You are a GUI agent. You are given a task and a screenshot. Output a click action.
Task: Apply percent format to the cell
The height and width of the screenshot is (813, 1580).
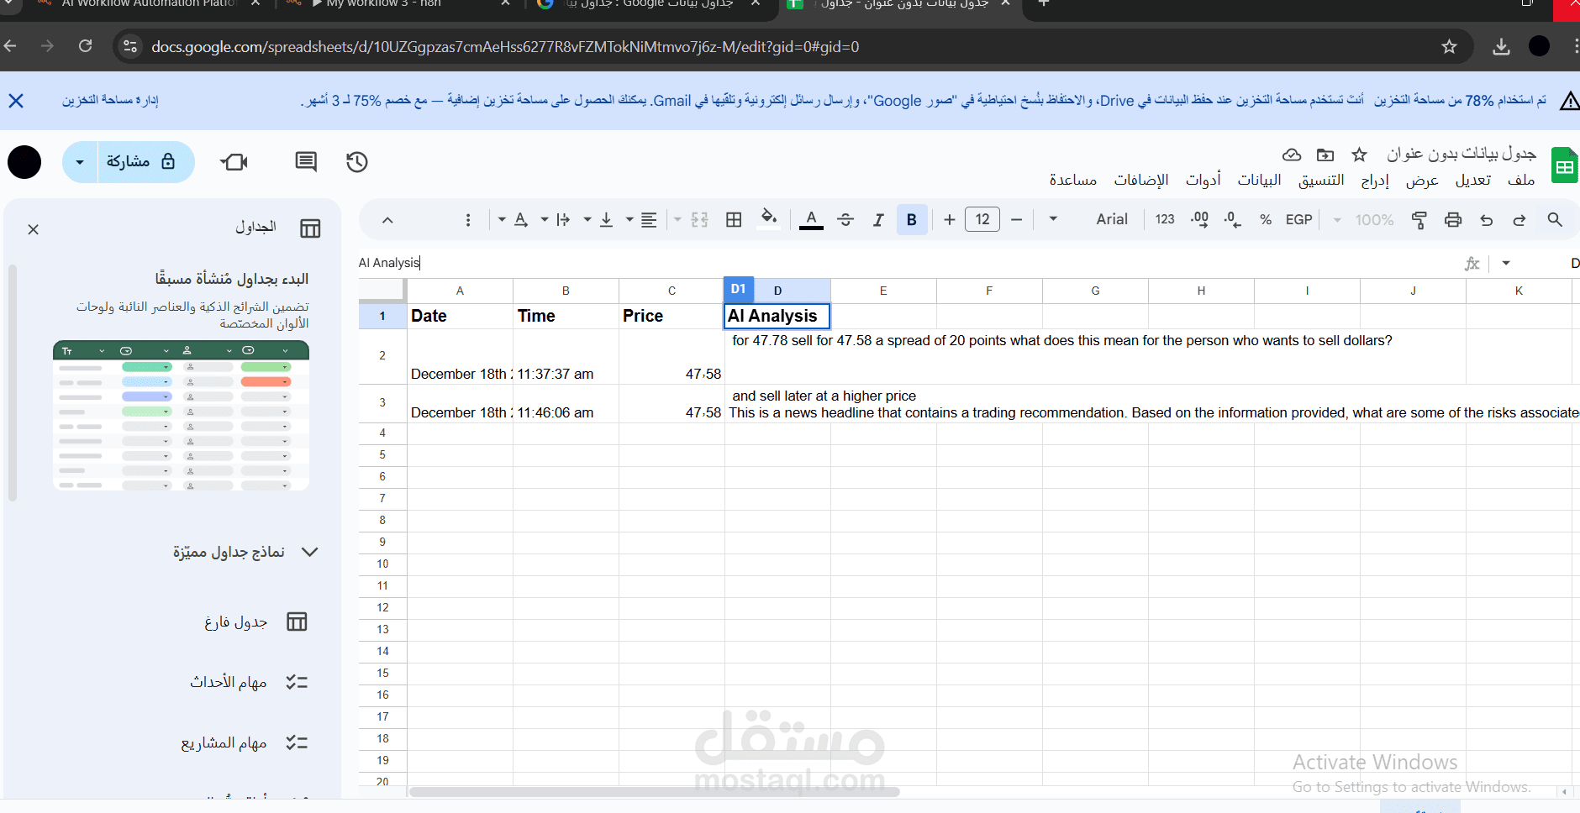[1266, 220]
